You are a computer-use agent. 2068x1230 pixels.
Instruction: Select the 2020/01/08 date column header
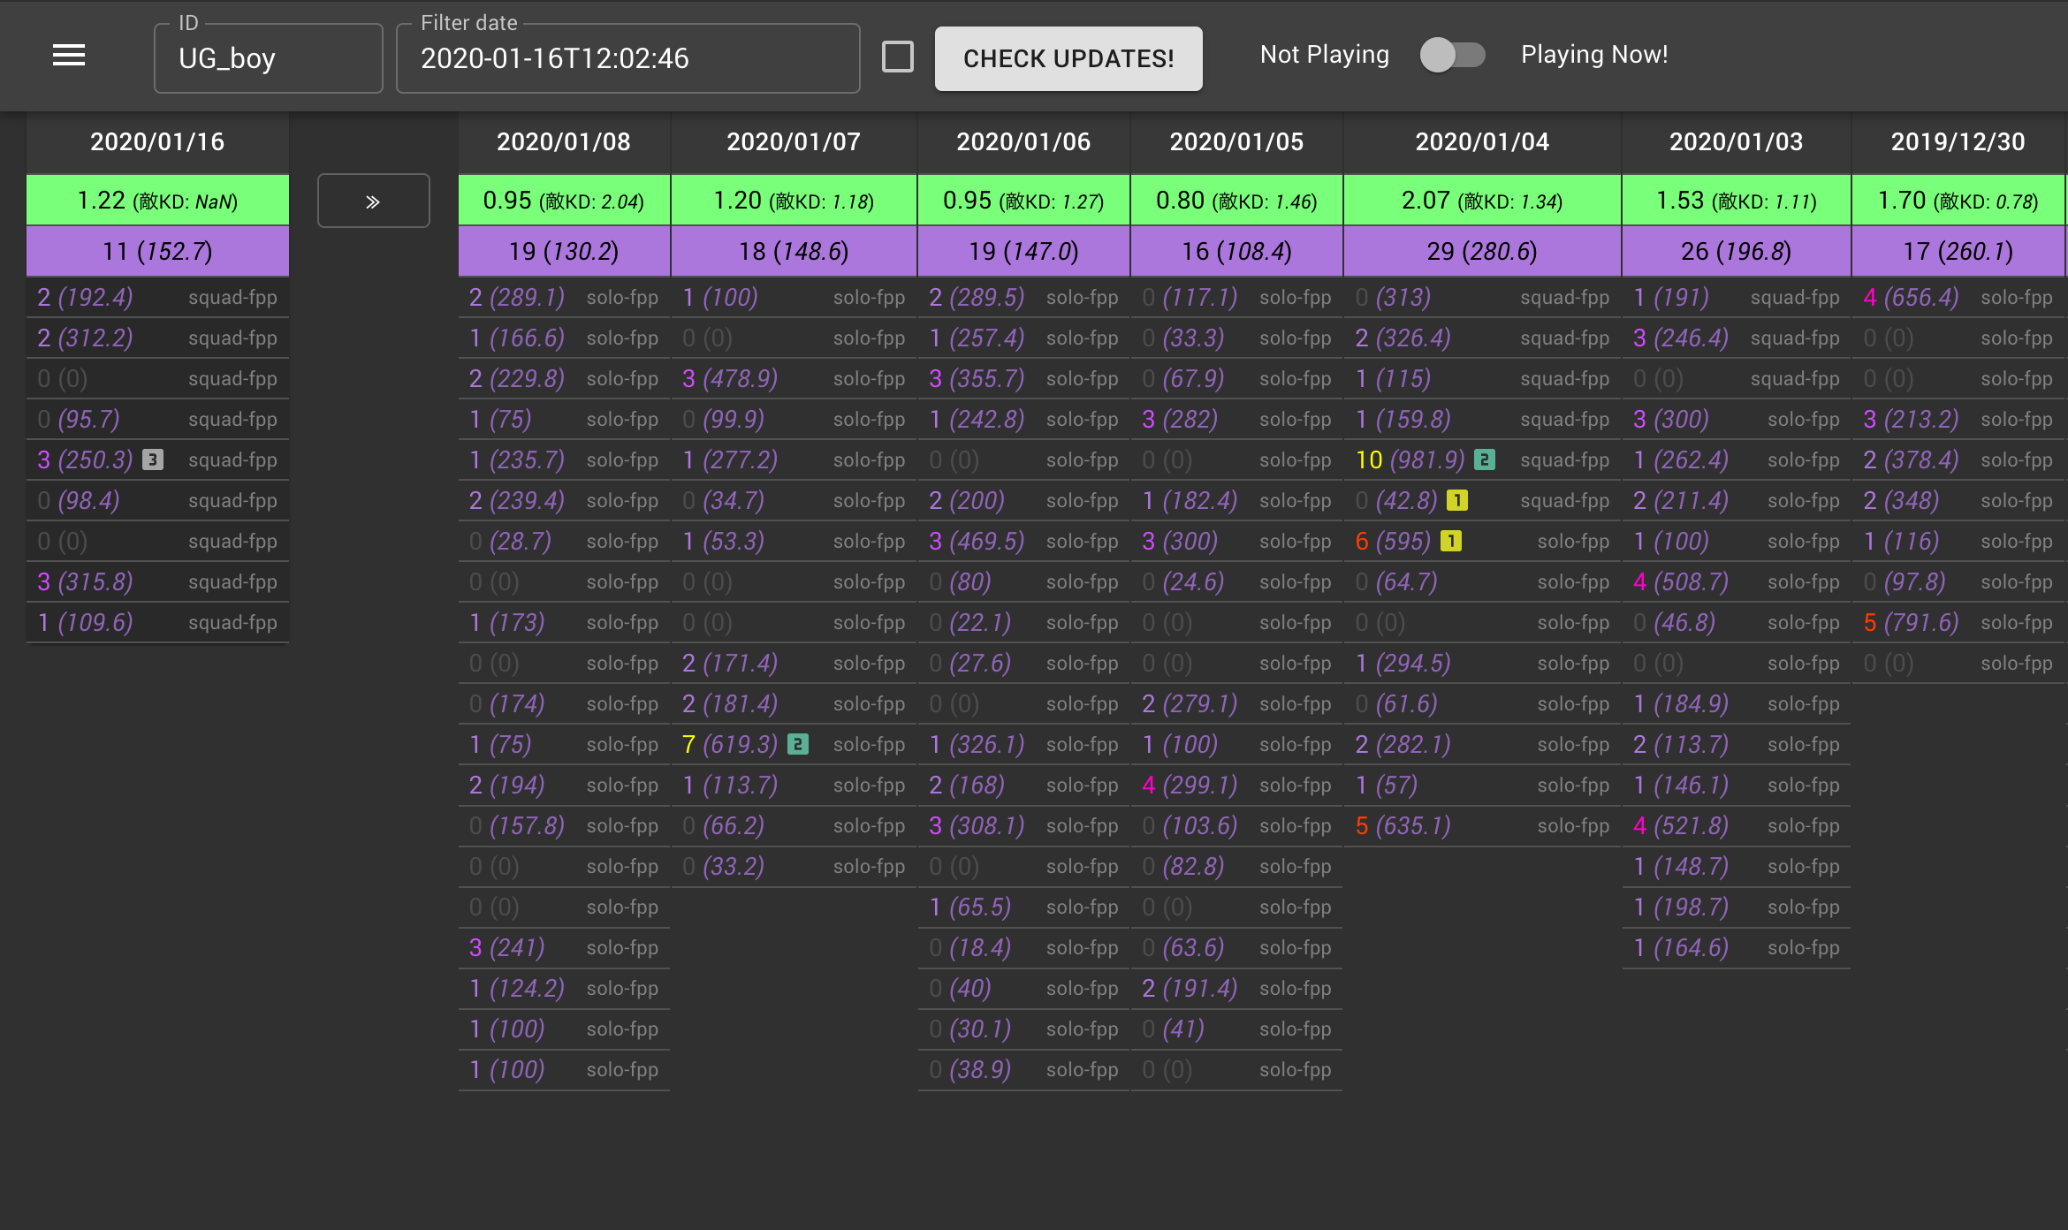[x=564, y=142]
